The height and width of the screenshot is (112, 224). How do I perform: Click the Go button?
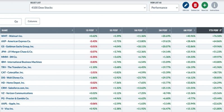pyautogui.click(x=16, y=22)
